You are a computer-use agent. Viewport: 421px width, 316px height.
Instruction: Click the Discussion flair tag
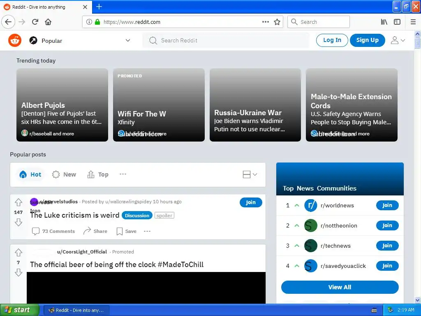(137, 216)
